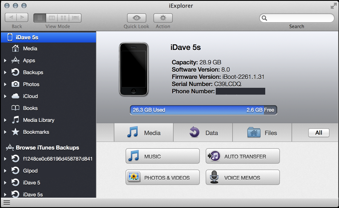Click the iPhone device image

click(x=133, y=69)
